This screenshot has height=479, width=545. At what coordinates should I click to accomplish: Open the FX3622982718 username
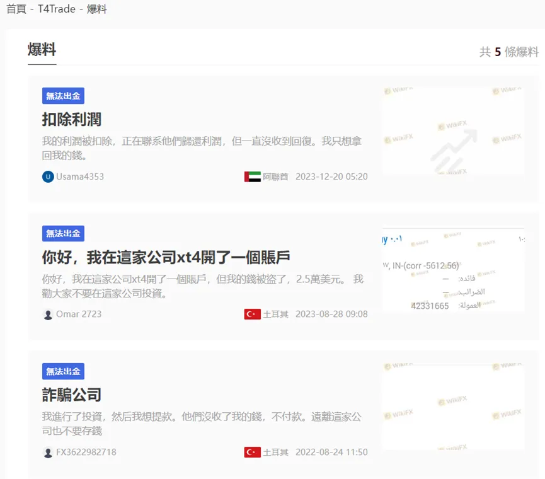(86, 453)
